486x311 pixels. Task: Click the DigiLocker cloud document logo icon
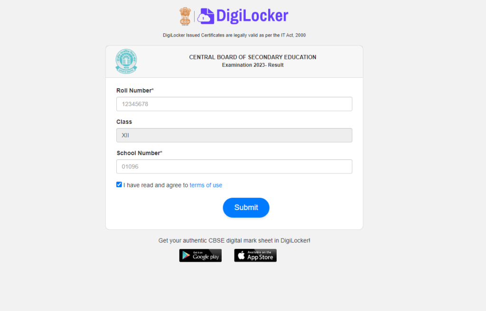tap(206, 16)
